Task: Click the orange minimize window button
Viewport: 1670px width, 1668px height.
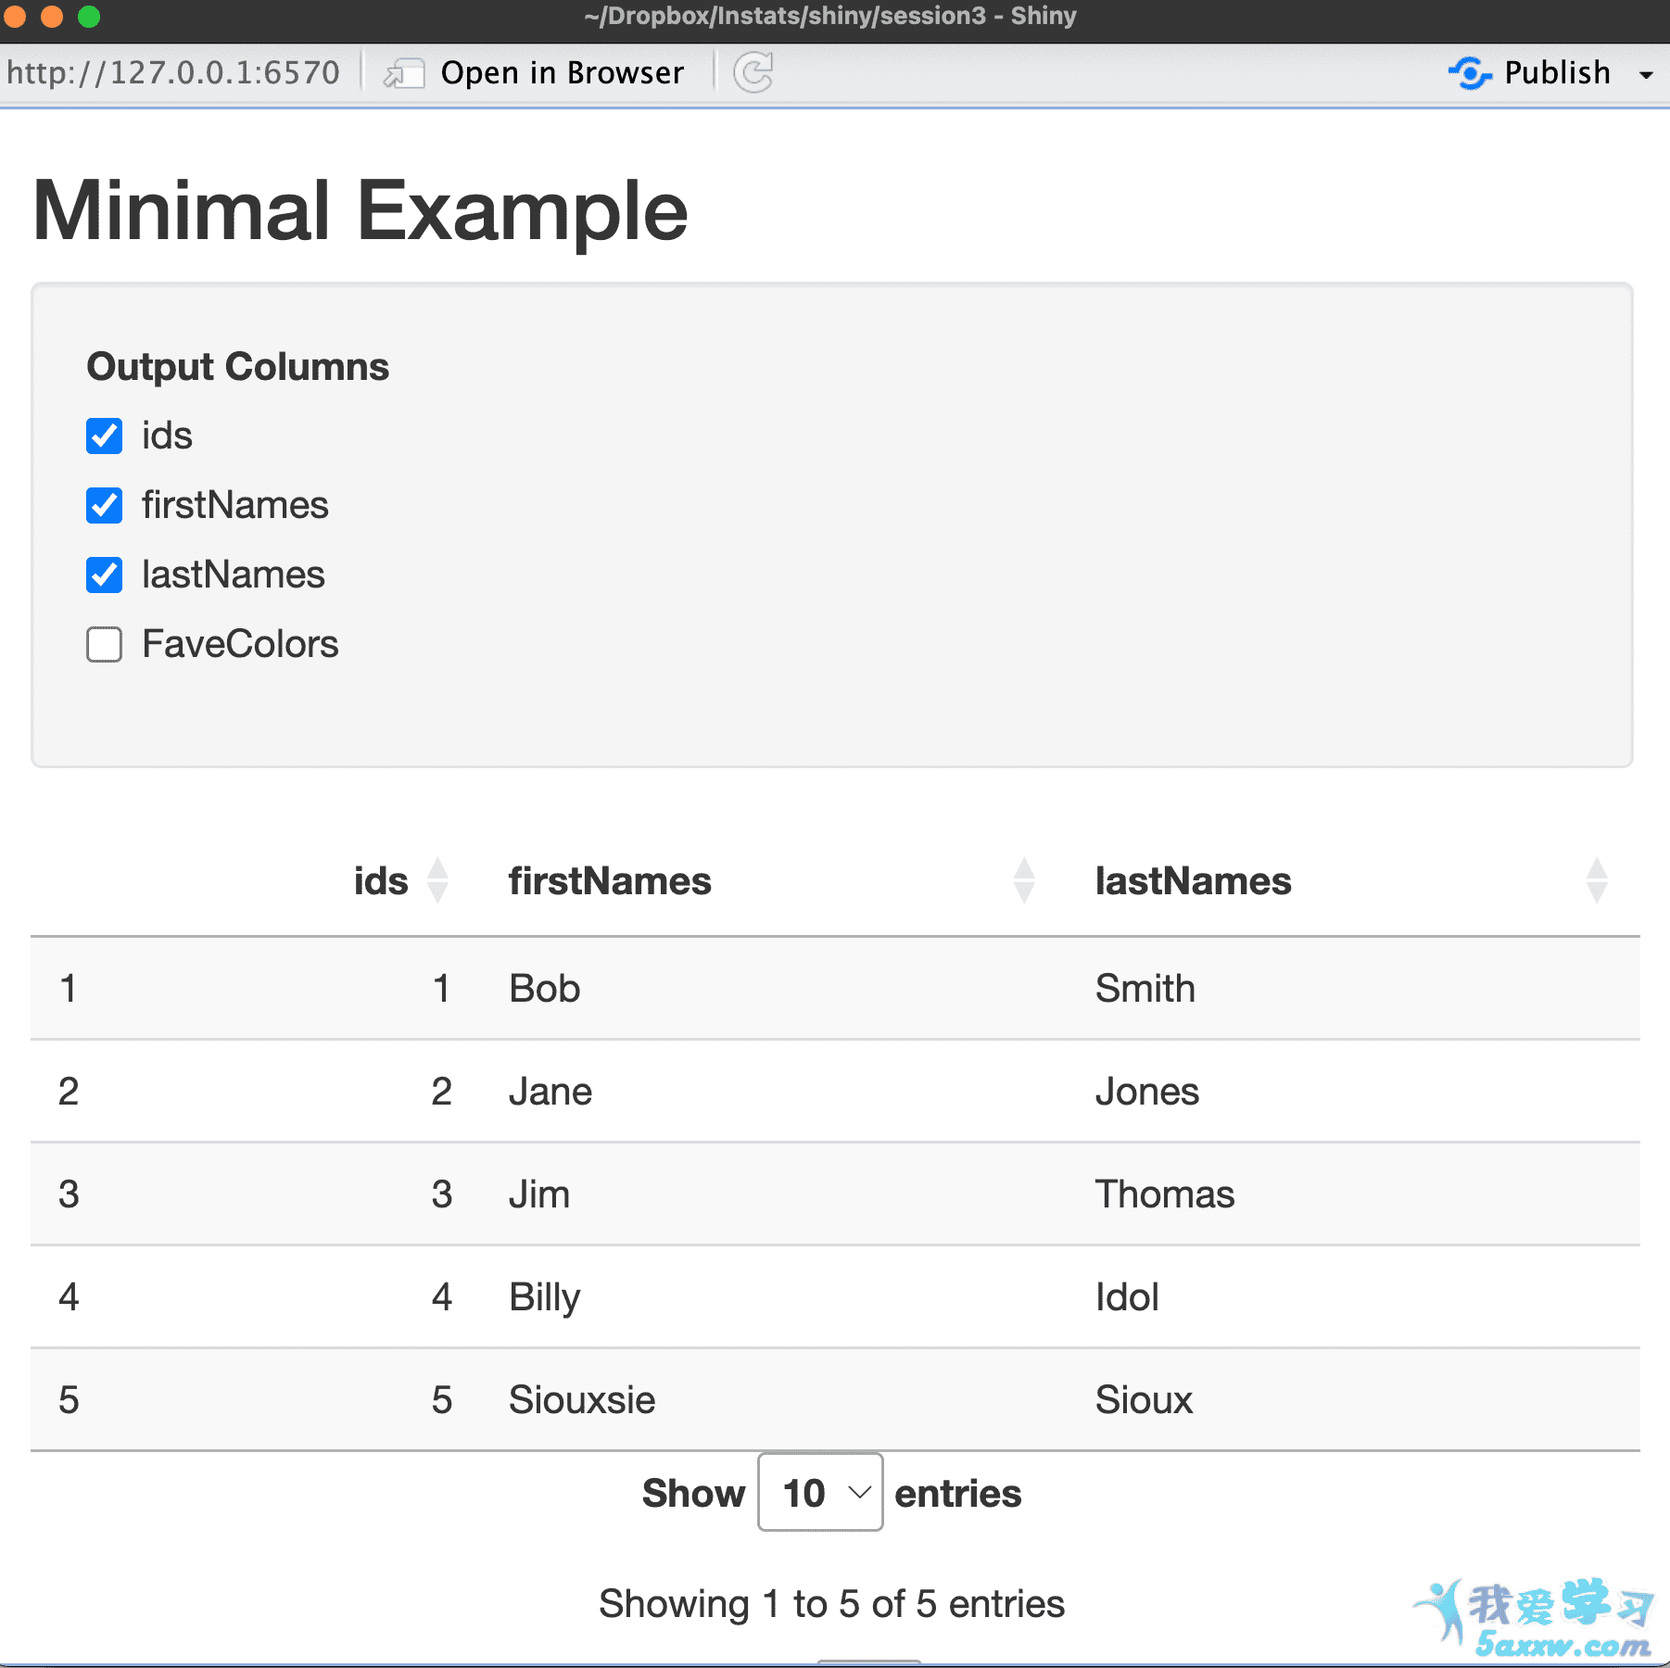Action: coord(52,16)
